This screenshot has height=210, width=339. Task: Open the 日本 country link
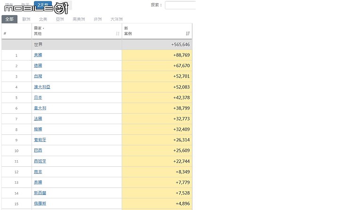[x=38, y=98]
